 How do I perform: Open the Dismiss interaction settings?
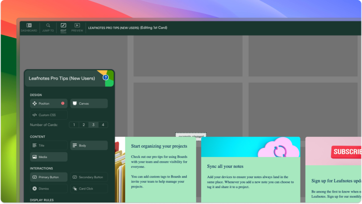(49, 189)
